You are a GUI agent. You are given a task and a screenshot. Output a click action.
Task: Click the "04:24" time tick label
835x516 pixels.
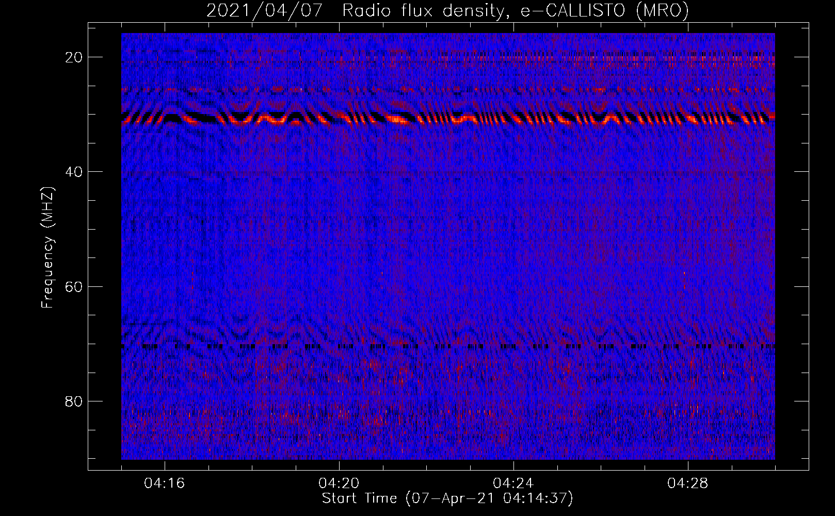coord(513,483)
